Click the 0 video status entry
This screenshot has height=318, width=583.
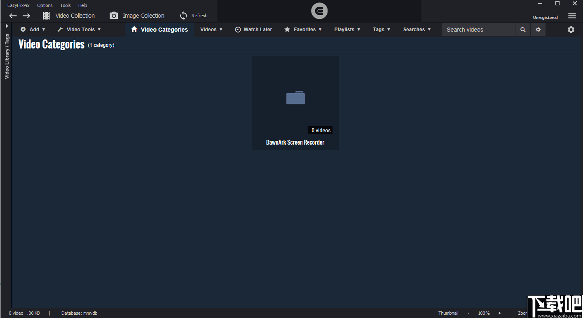pyautogui.click(x=16, y=313)
